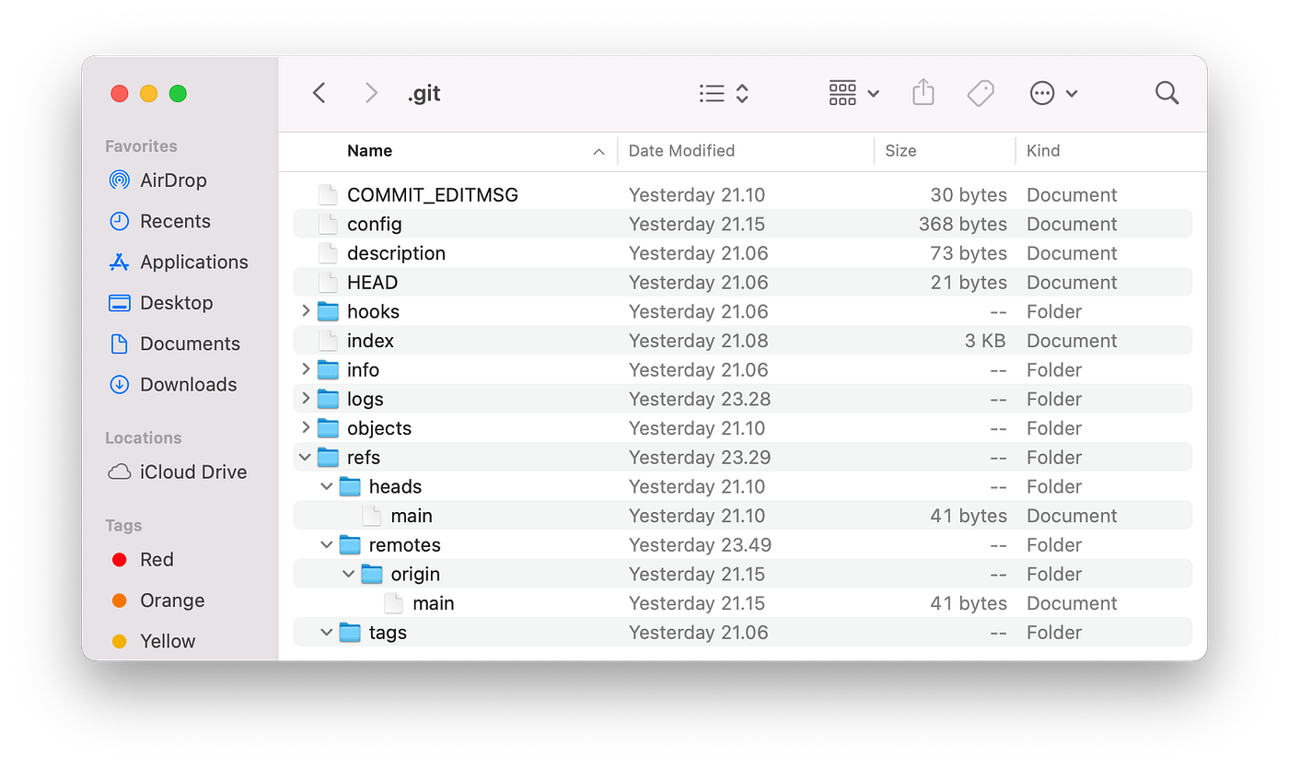The image size is (1289, 769).
Task: Collapse the heads folder
Action: [x=327, y=486]
